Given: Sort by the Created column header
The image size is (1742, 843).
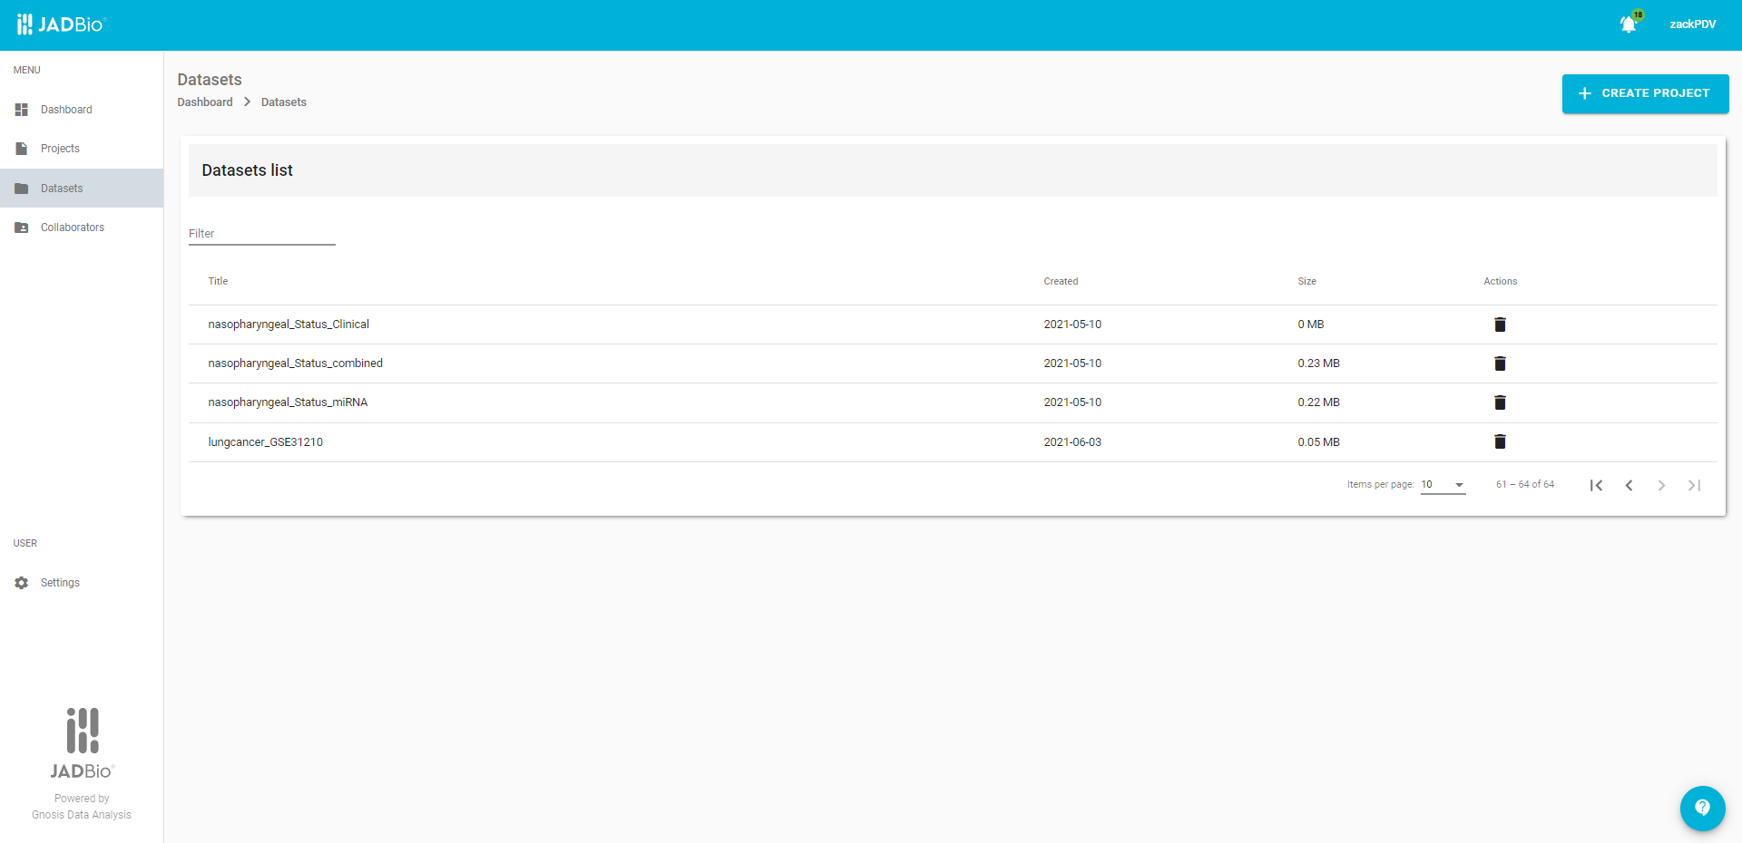Looking at the screenshot, I should [x=1061, y=282].
